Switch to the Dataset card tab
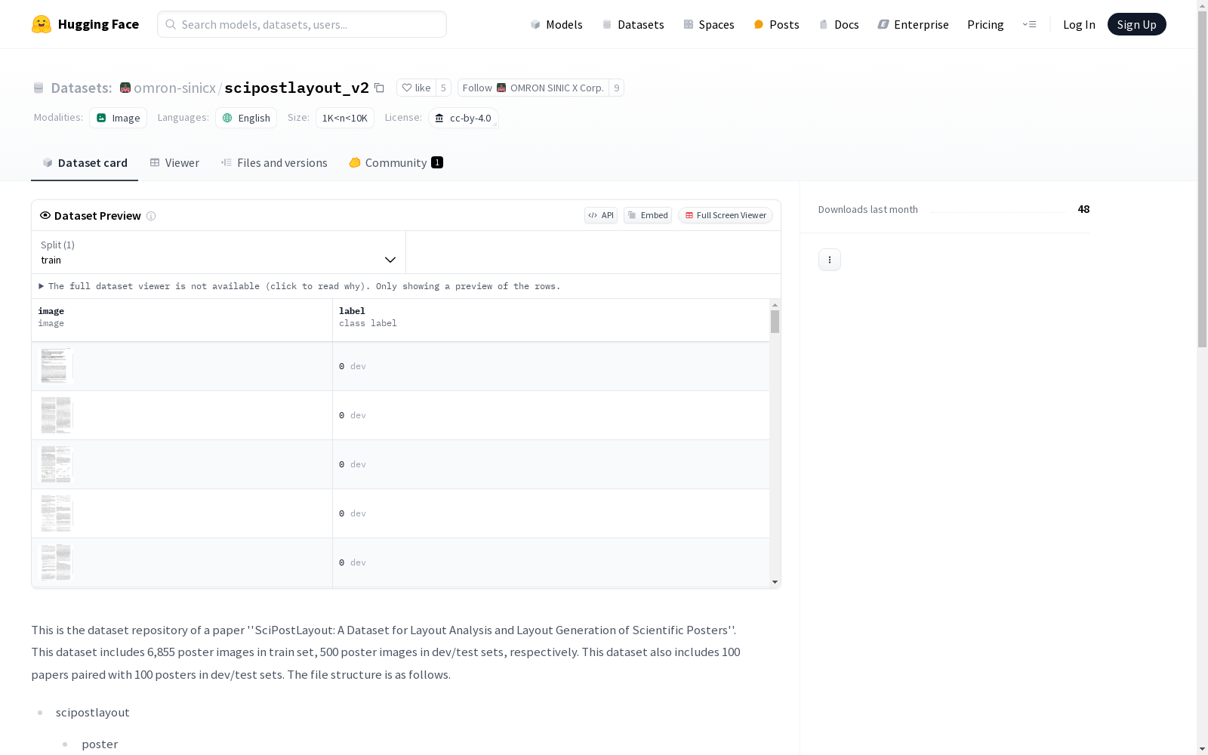Image resolution: width=1208 pixels, height=755 pixels. pos(85,163)
